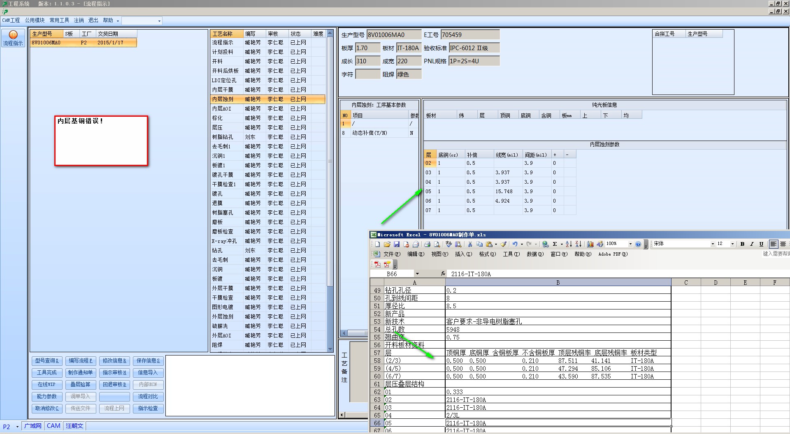Expand the Name Box dropdown
Screen dimensions: 790x434
pos(417,274)
